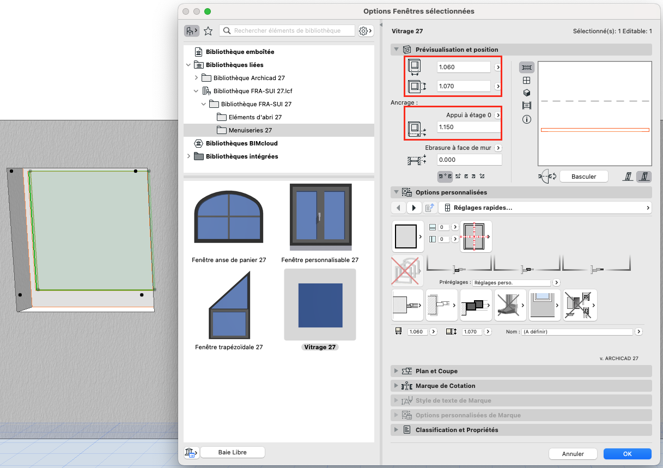Choose the Fenêtre personnalisable 27 thumbnail
Image resolution: width=663 pixels, height=468 pixels.
point(320,218)
